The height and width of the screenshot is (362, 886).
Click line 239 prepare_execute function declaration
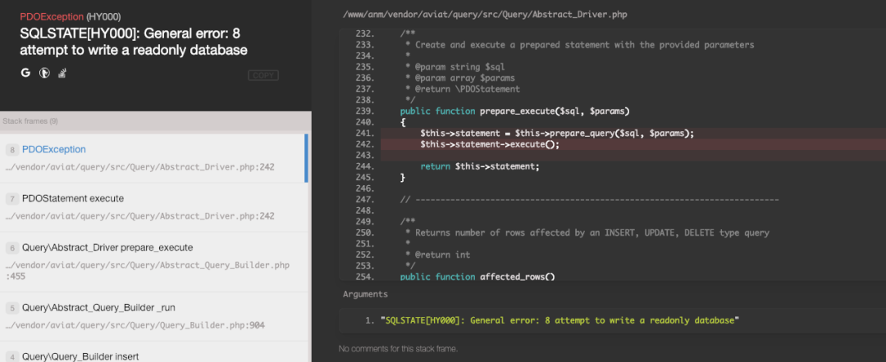point(514,111)
